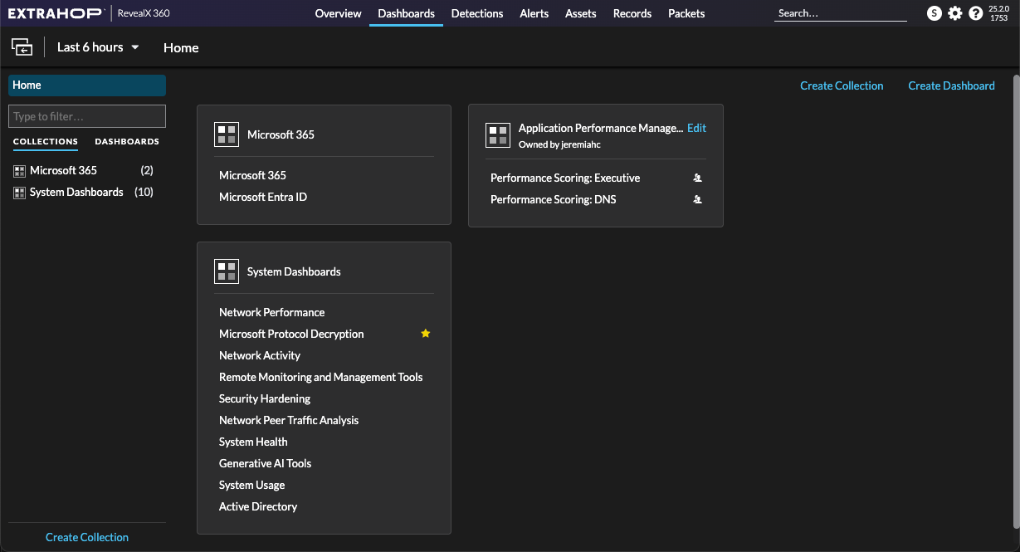Image resolution: width=1020 pixels, height=552 pixels.
Task: Open Performance Scoring: Executive dashboard
Action: point(565,178)
